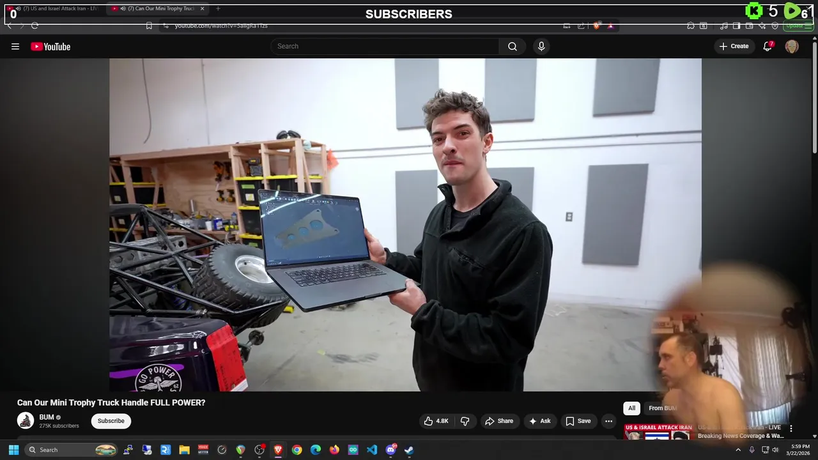This screenshot has width=818, height=460.
Task: Open more actions ellipsis under video
Action: point(608,421)
